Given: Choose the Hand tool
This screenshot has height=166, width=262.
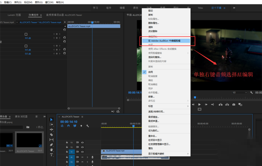Looking at the screenshot, I should pos(51,150).
